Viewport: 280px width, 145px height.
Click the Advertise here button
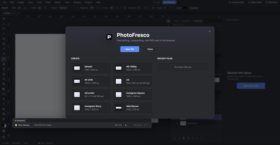251,86
